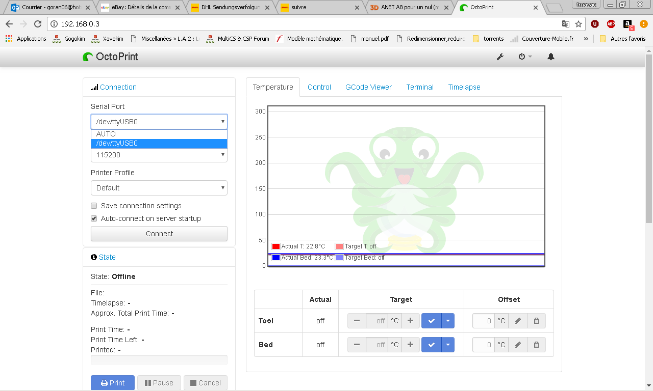Viewport: 653px width, 391px height.
Task: Focus the Bed offset input field
Action: (484, 345)
